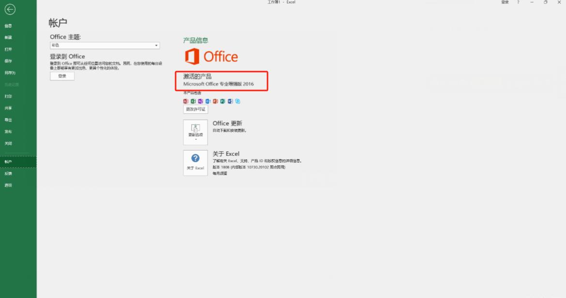Click the 登录到 Office heading

68,57
